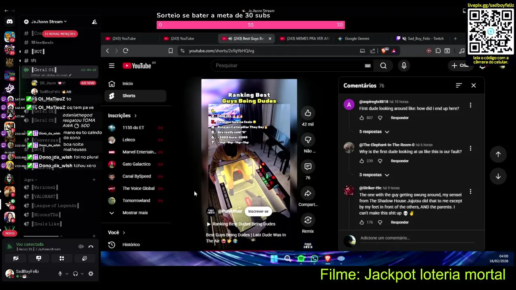Open microphone input options arrow in Discord
This screenshot has width=516, height=290.
click(67, 273)
